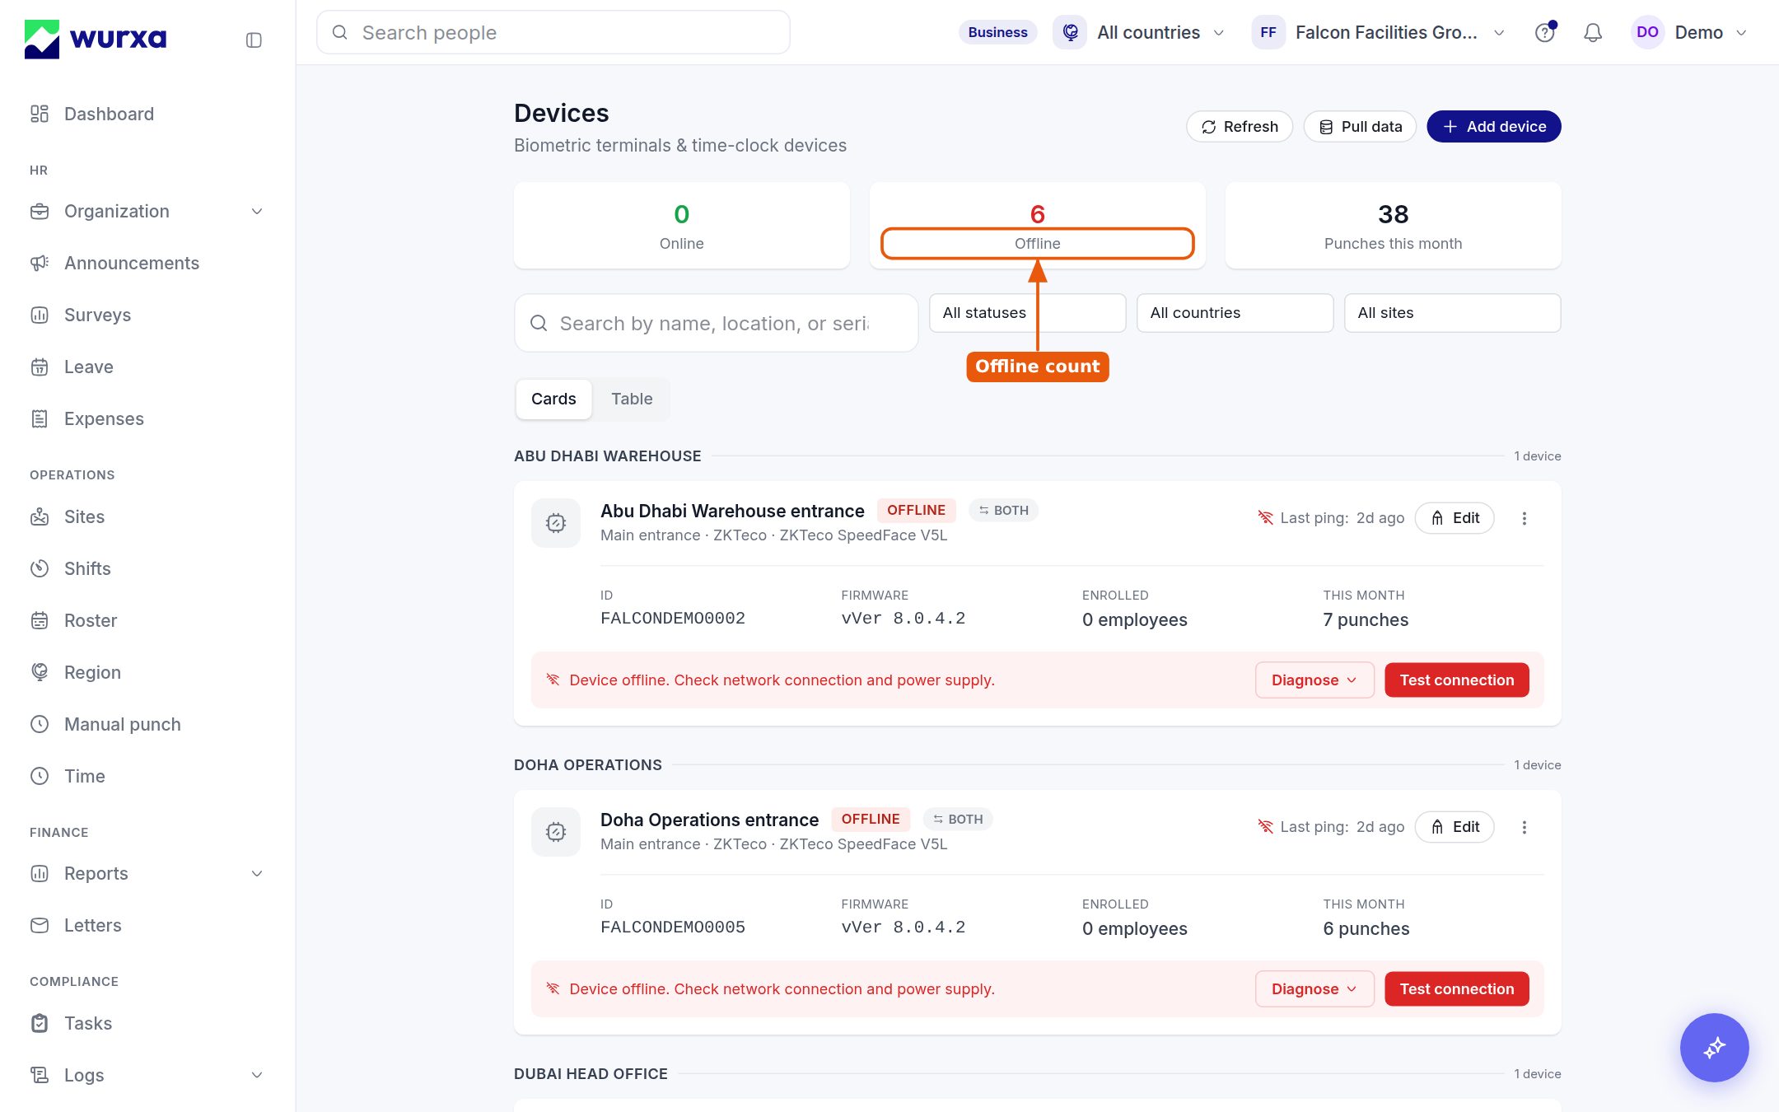Open Manual punch page
This screenshot has height=1112, width=1779.
[147, 724]
